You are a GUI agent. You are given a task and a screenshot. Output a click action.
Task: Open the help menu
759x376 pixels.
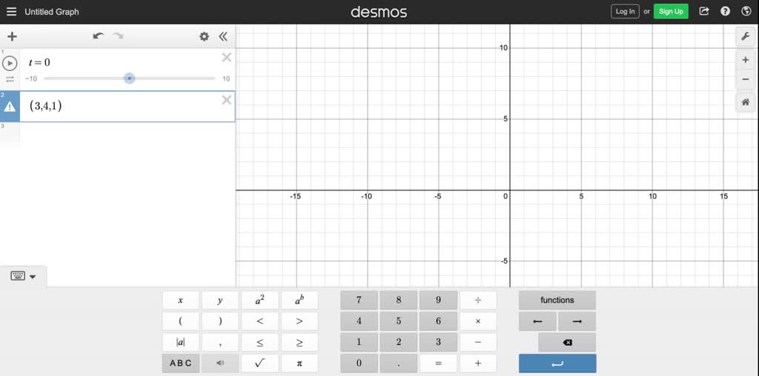726,11
